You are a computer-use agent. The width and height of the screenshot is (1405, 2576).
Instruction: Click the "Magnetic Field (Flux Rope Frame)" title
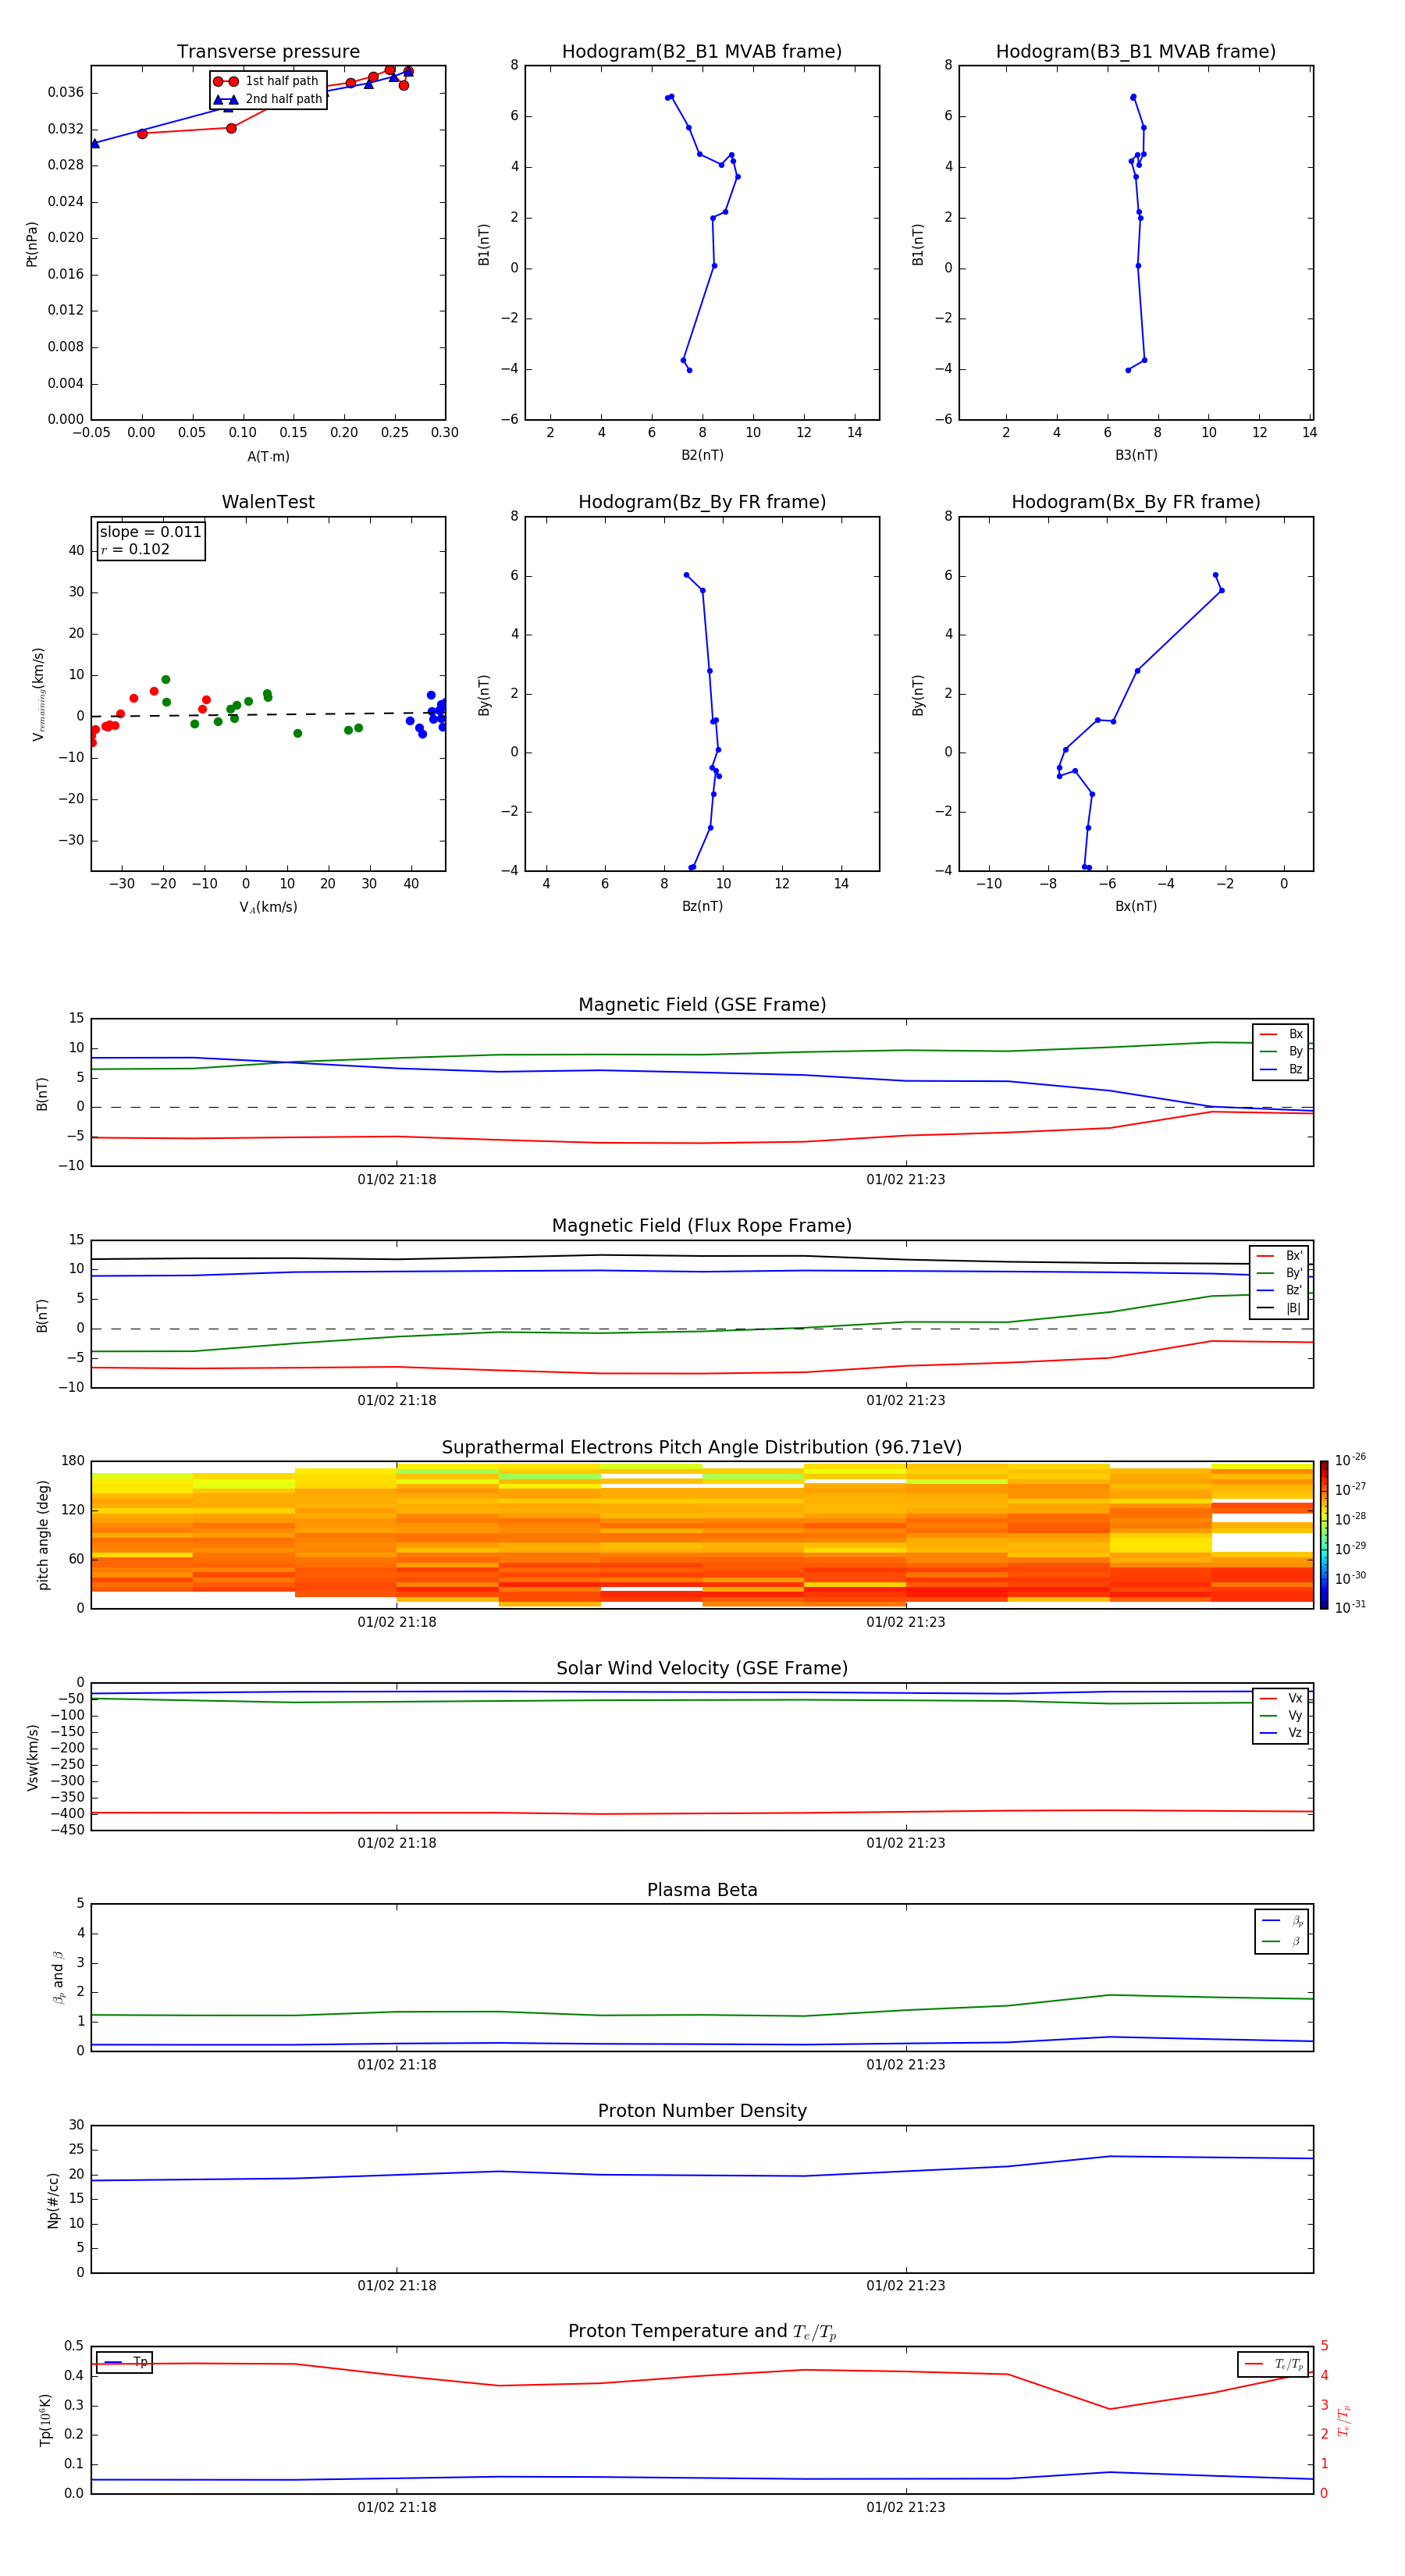(x=702, y=1226)
